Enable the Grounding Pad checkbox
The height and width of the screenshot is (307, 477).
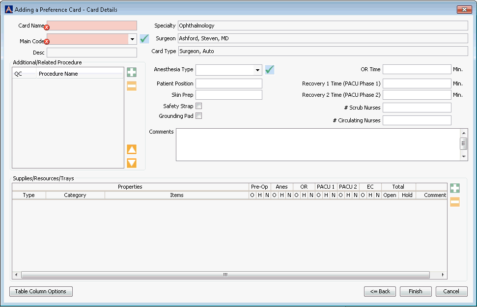coord(199,115)
